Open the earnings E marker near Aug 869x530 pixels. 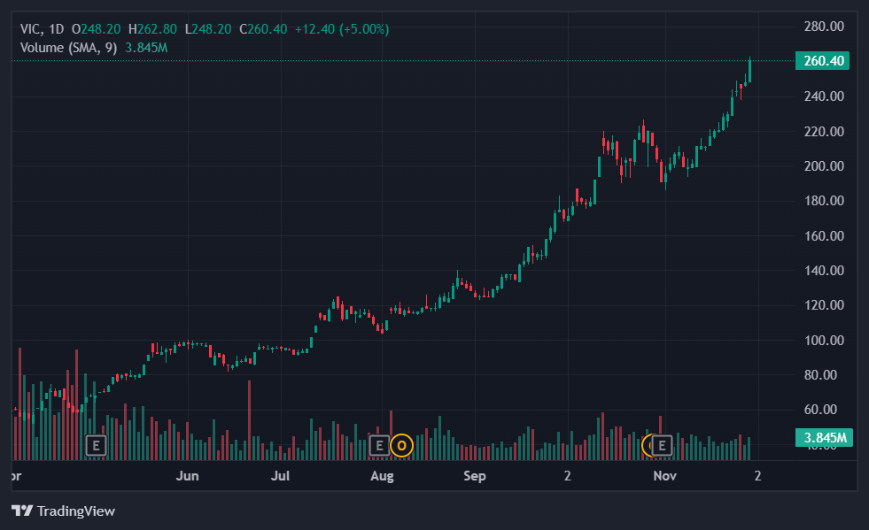coord(379,445)
